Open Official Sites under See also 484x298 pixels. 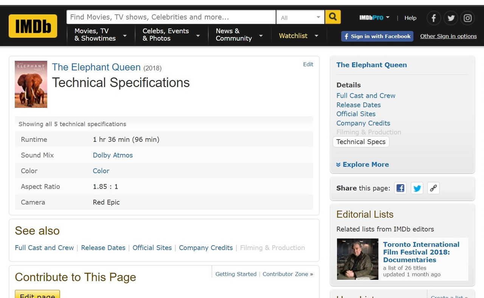click(152, 248)
